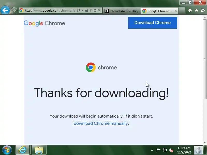The width and height of the screenshot is (207, 155).
Task: View the security lock icon report
Action: [x=87, y=10]
